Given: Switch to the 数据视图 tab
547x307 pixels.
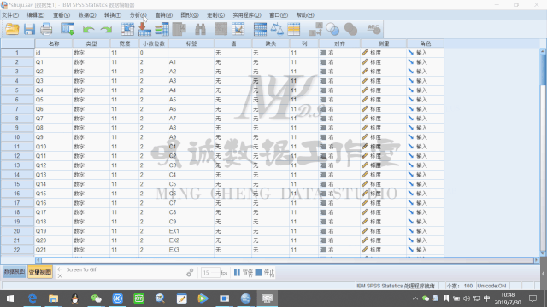Looking at the screenshot, I should (15, 272).
